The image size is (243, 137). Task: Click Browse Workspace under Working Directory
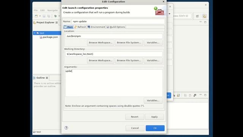tap(101, 61)
